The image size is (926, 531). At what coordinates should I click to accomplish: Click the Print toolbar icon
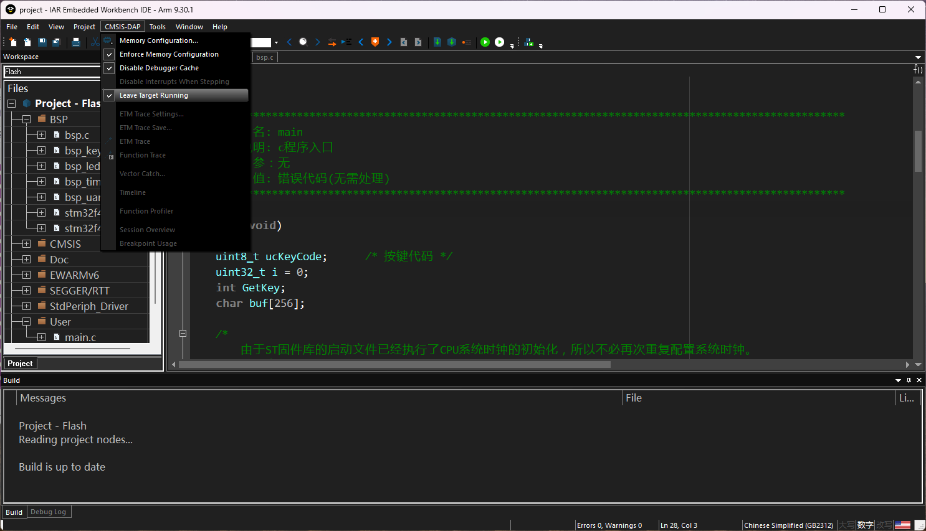pyautogui.click(x=76, y=42)
